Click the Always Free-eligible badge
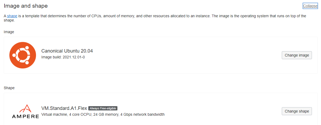Viewport: 321px width, 125px height. pyautogui.click(x=103, y=108)
